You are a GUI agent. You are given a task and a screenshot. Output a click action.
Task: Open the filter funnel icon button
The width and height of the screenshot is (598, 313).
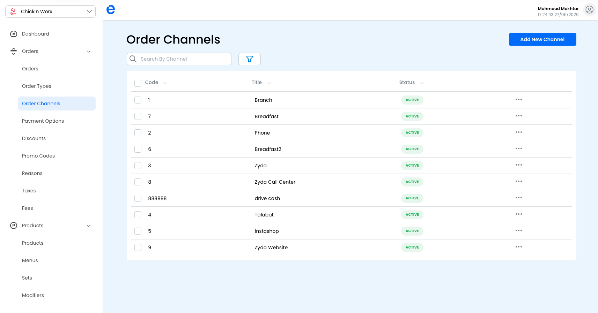click(250, 59)
